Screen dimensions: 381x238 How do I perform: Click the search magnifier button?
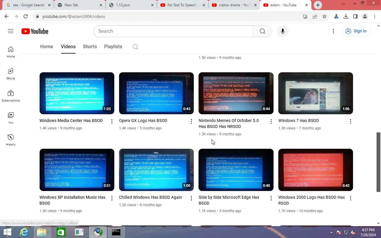click(x=262, y=31)
